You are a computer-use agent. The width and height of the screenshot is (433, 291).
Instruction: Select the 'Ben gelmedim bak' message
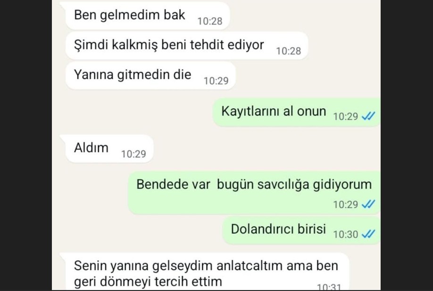(x=148, y=16)
